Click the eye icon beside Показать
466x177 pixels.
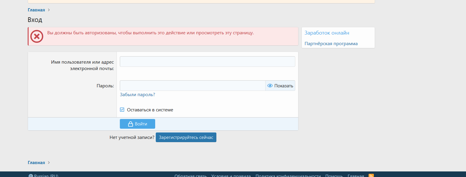point(270,86)
